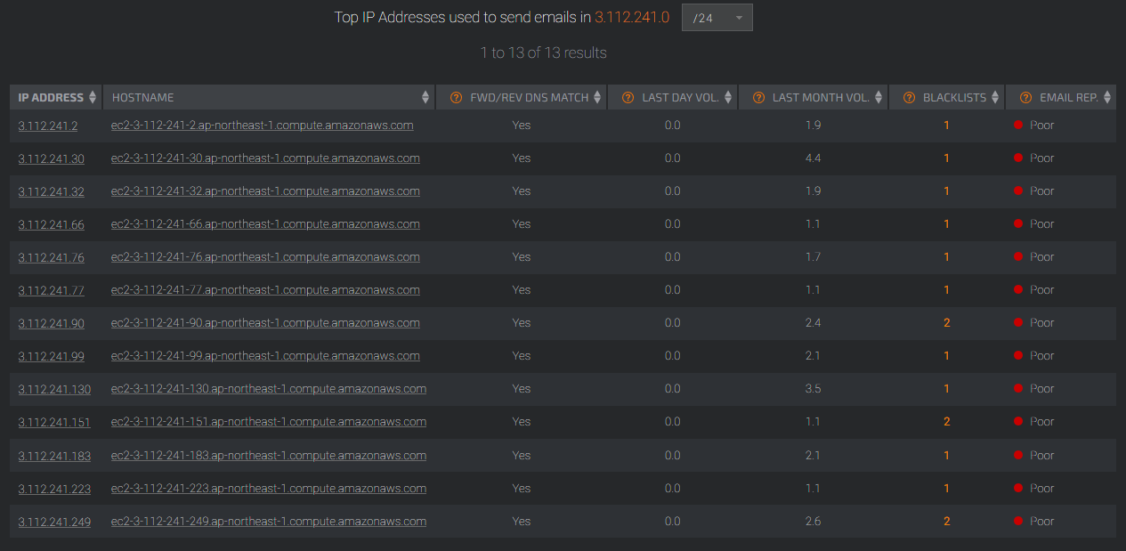Open IP address 3.112.241.183
The image size is (1126, 551).
[54, 456]
